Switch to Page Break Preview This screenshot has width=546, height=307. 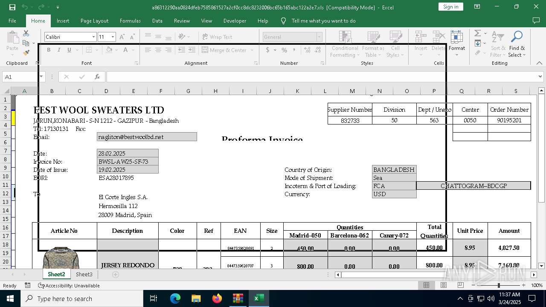click(460, 285)
